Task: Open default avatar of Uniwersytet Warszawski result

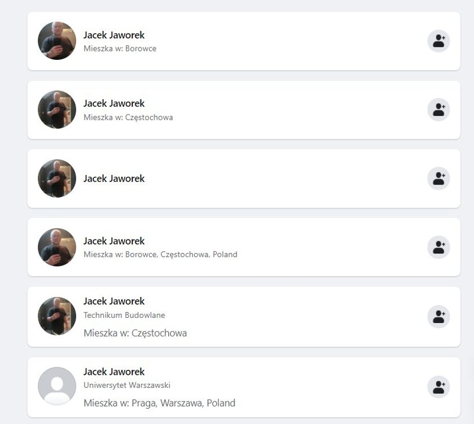Action: coord(57,386)
